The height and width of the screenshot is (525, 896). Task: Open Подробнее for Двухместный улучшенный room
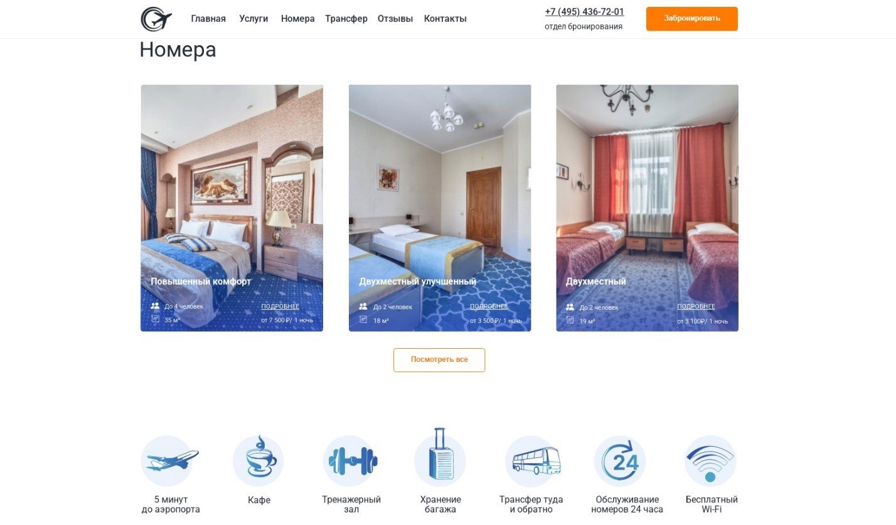coord(489,306)
